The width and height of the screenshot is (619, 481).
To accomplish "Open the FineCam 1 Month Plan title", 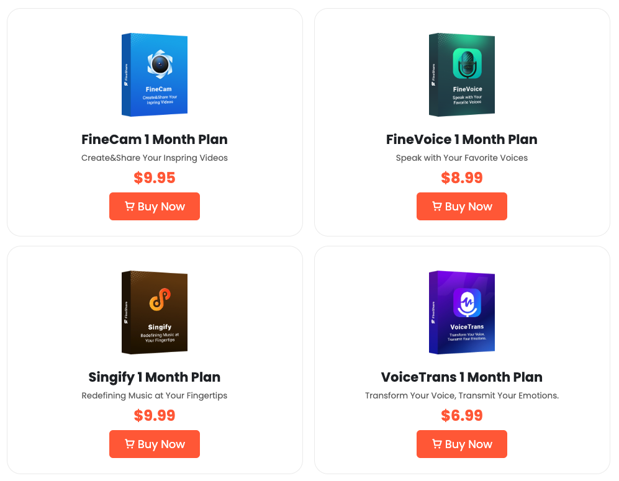I will click(155, 139).
